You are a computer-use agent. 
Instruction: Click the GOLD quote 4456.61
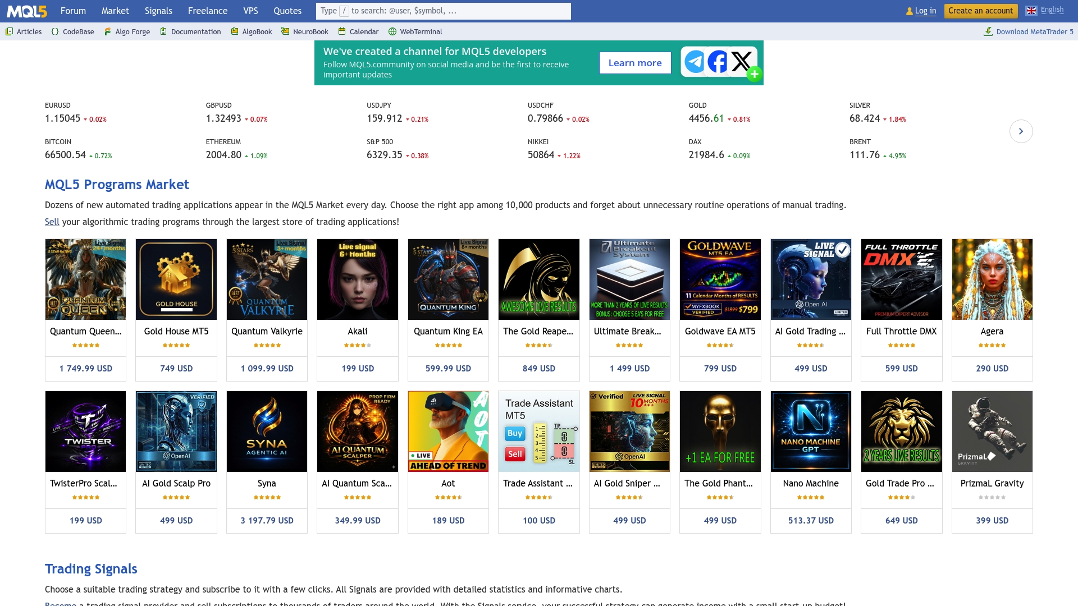(706, 118)
